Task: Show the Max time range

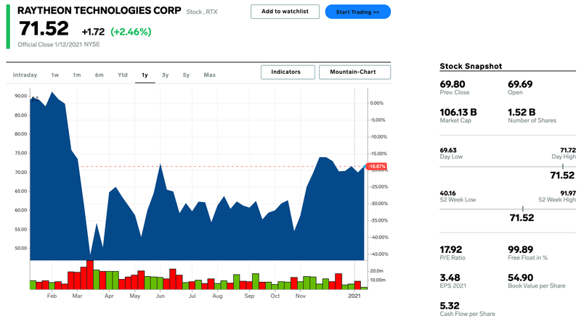Action: click(x=209, y=75)
